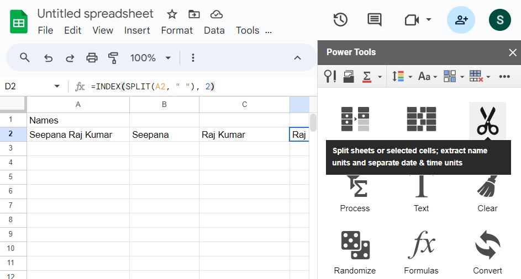Close the Power Tools sidebar

click(512, 52)
